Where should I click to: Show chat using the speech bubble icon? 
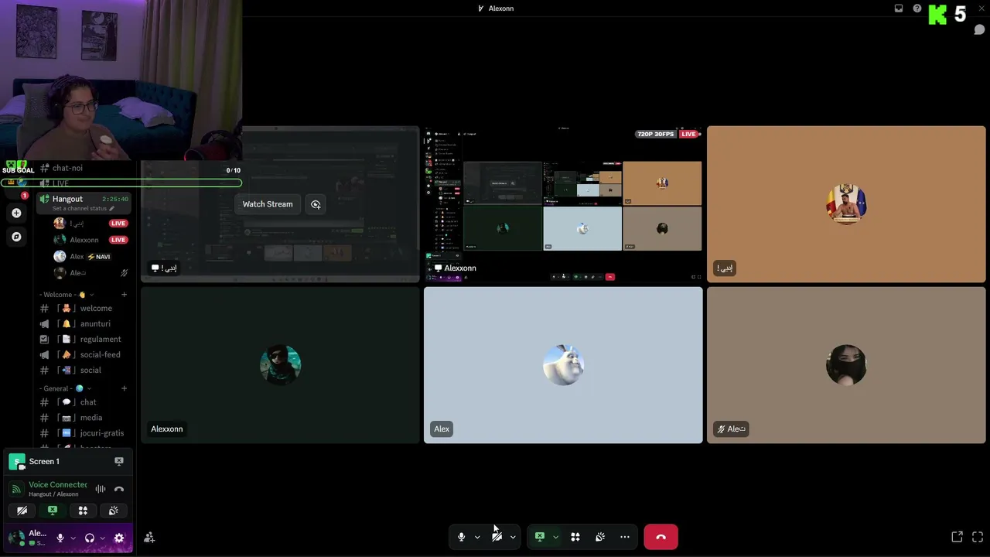tap(979, 30)
